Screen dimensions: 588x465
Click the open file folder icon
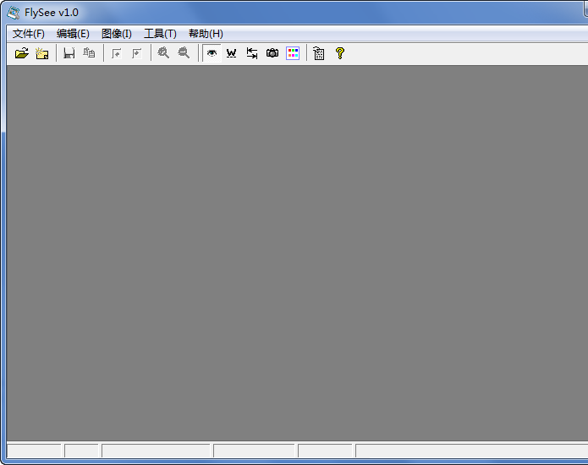tap(22, 53)
